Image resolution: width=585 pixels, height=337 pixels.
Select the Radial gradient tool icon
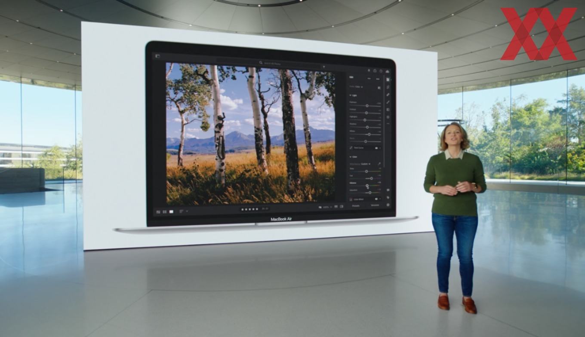pyautogui.click(x=388, y=117)
